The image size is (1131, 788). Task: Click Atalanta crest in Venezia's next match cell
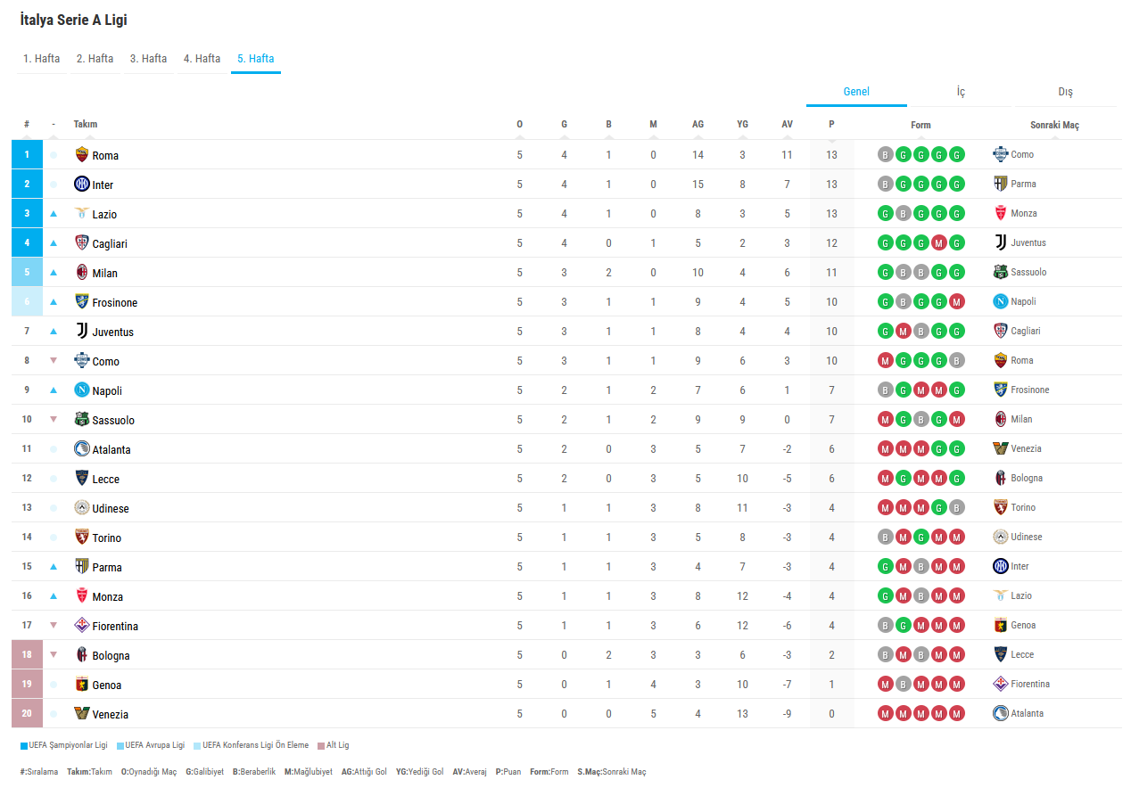(1001, 713)
